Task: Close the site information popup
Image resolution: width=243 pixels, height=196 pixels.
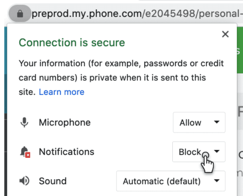Action: coord(225,34)
